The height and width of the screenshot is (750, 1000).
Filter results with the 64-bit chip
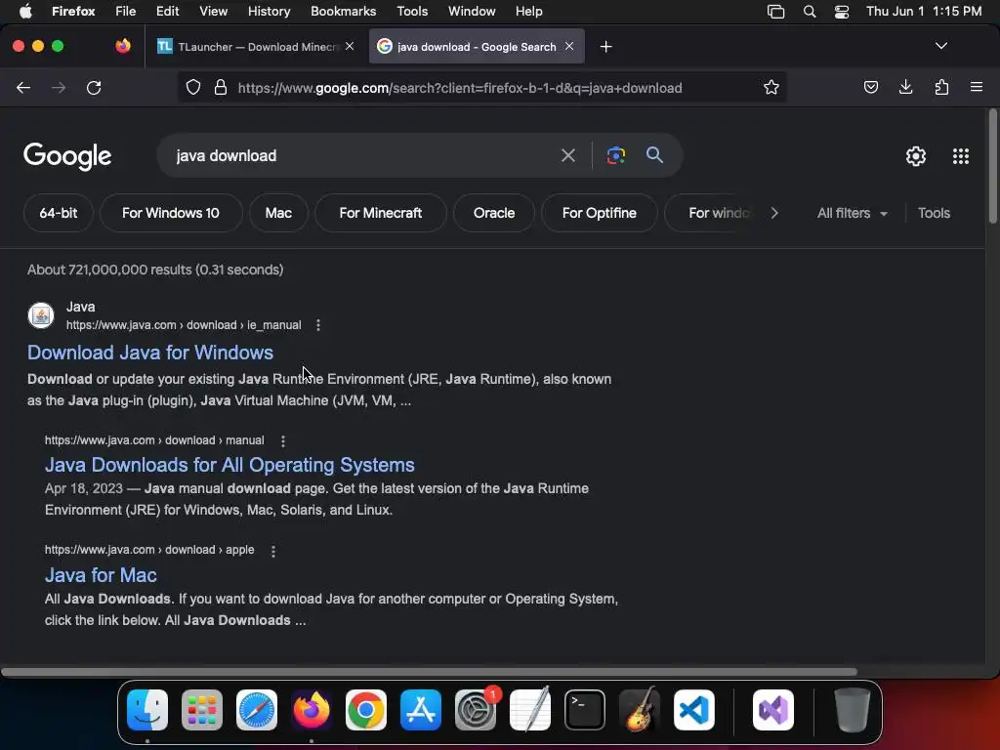click(59, 213)
